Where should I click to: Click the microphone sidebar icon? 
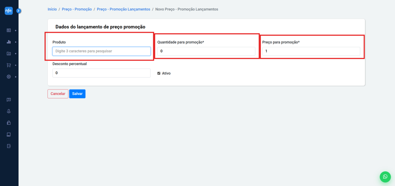pyautogui.click(x=9, y=111)
